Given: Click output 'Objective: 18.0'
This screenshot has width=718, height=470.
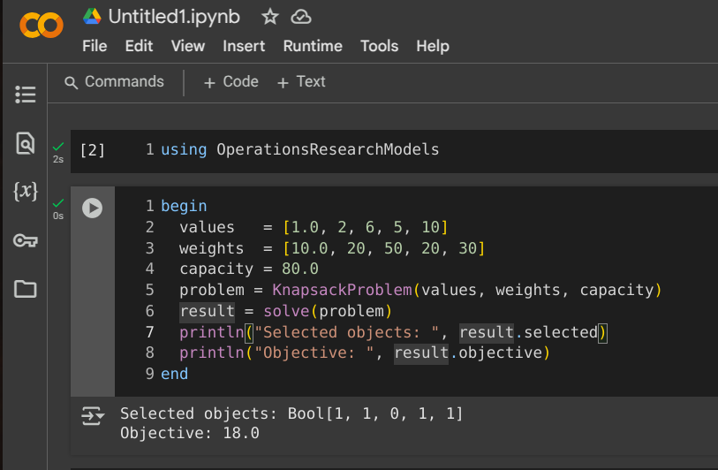Looking at the screenshot, I should point(190,432).
